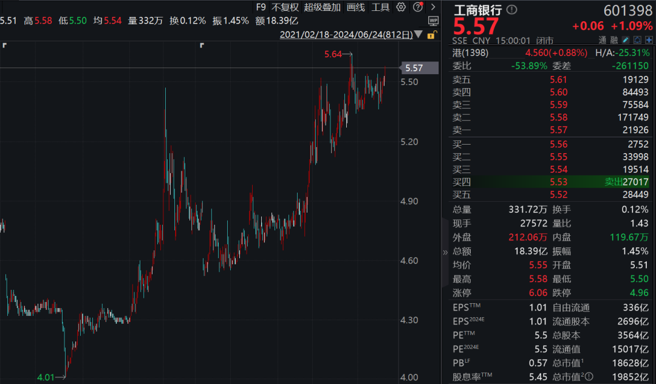Click the 4.01 low price marker

[x=46, y=377]
